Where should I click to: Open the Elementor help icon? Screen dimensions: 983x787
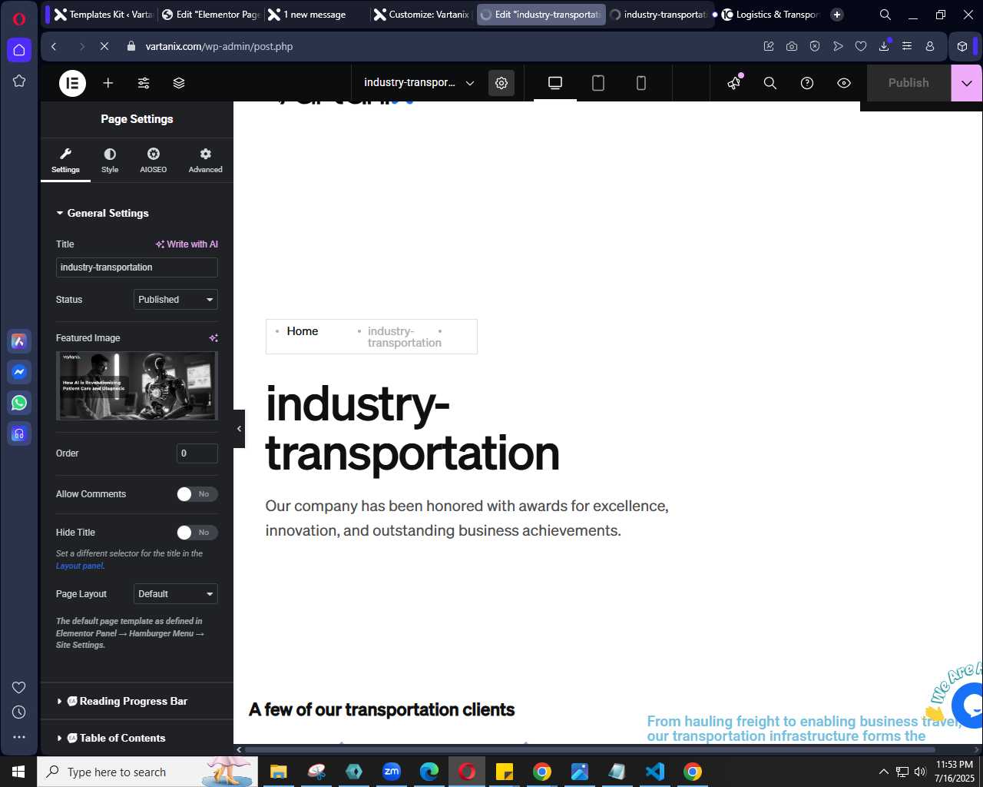tap(807, 83)
